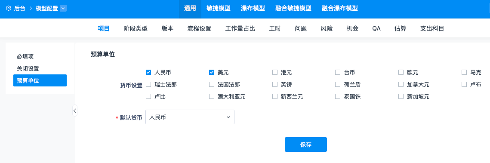This screenshot has width=490, height=163.
Task: Select 必填项 in the sidebar
Action: coord(25,56)
